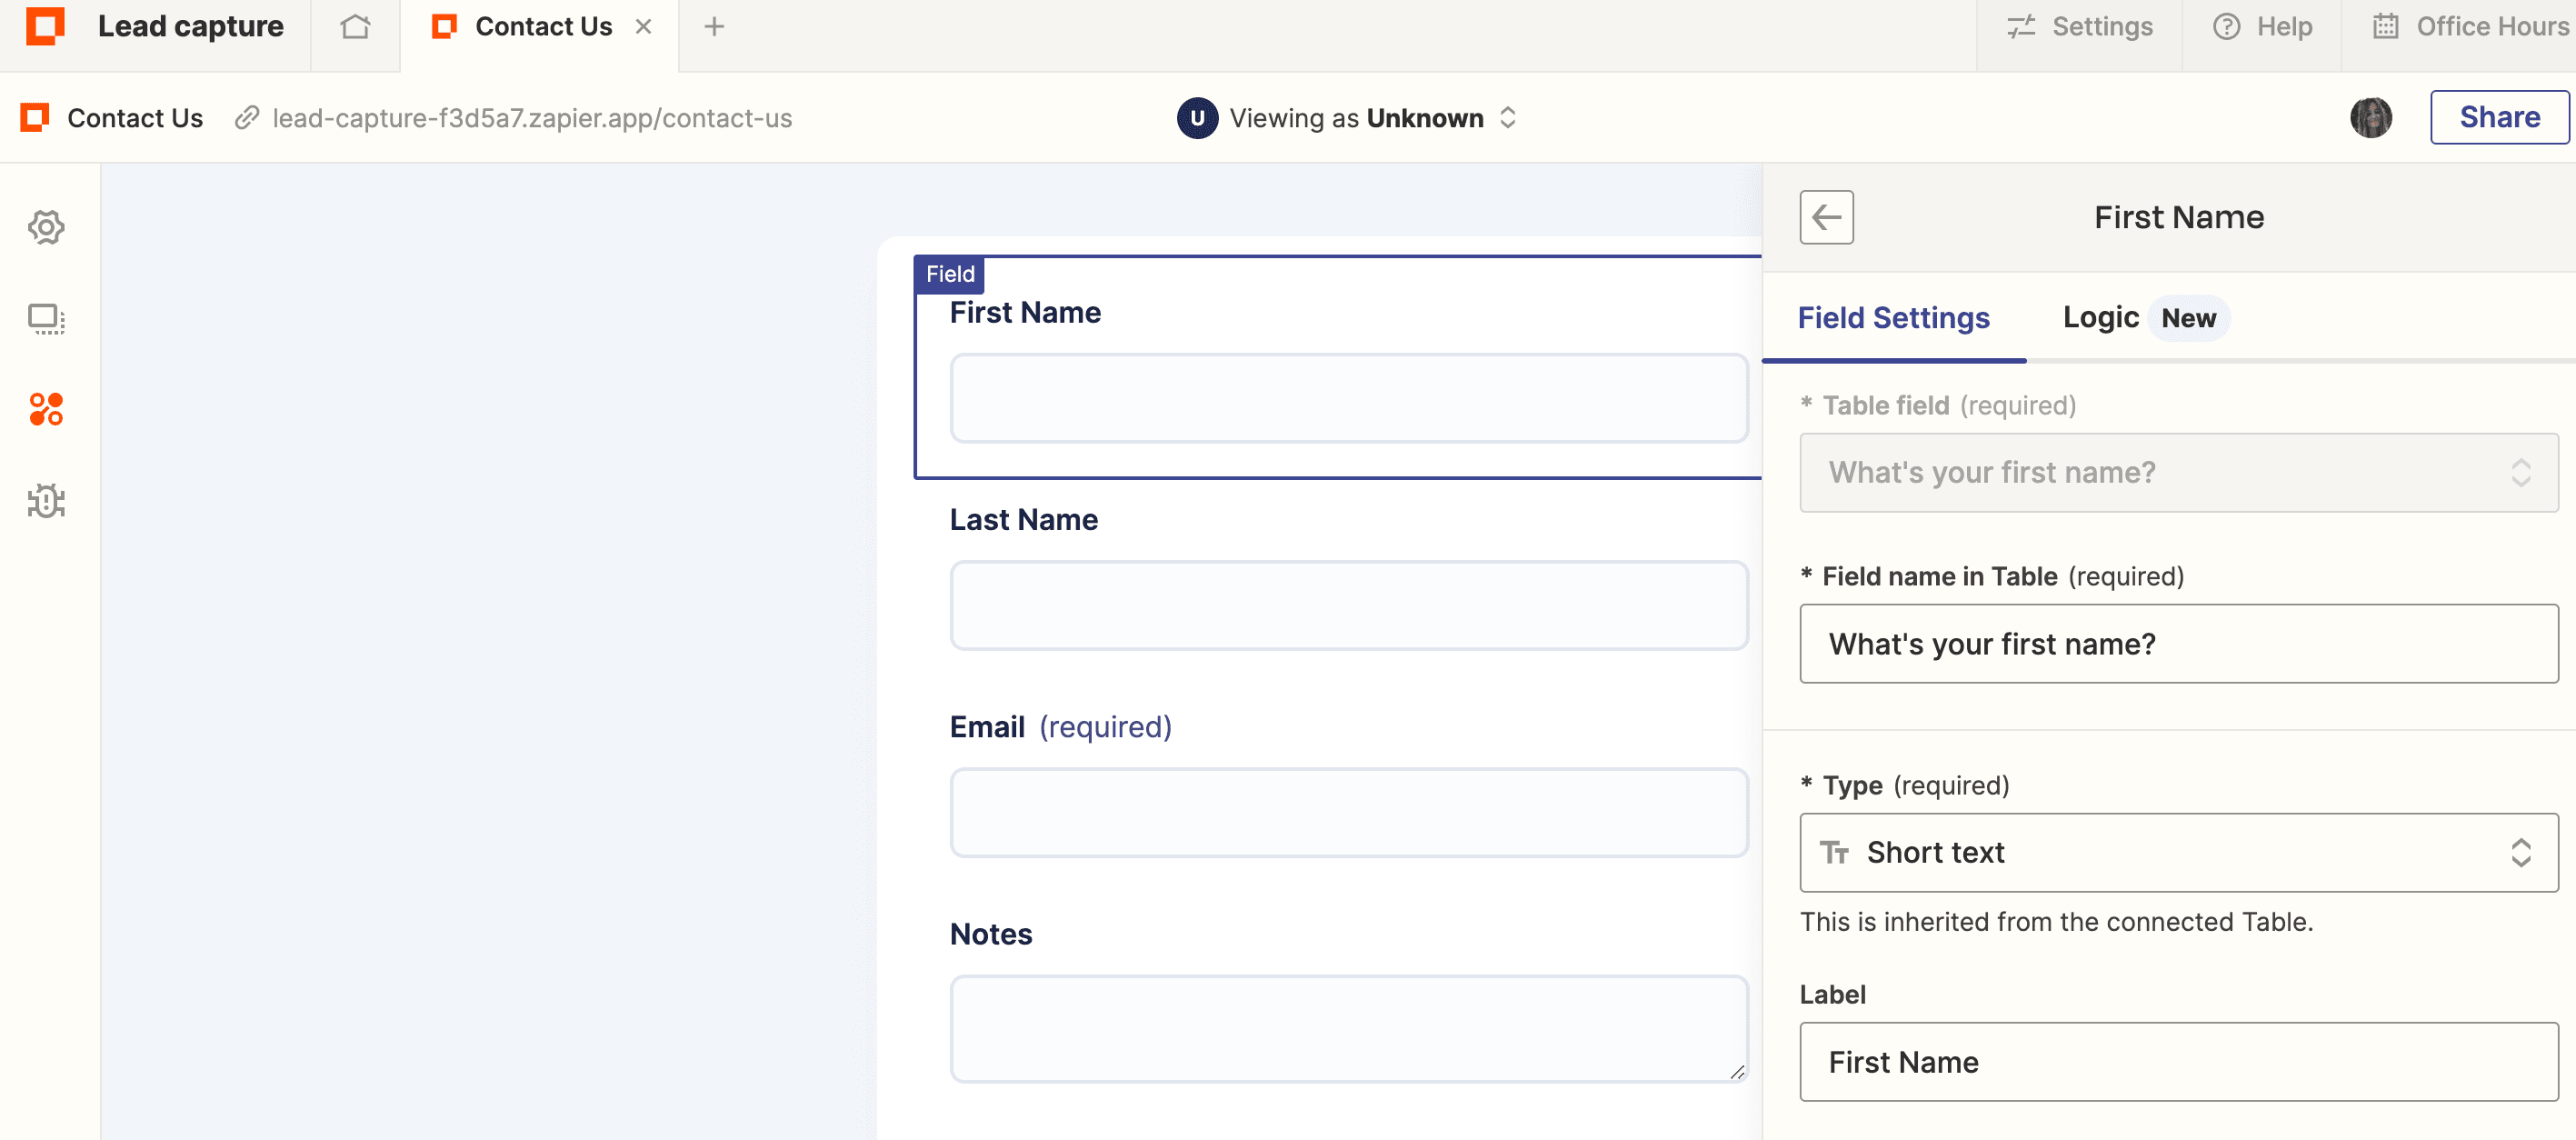Click the First Name panel heading
Screen dimensions: 2576x1140
2178,218
